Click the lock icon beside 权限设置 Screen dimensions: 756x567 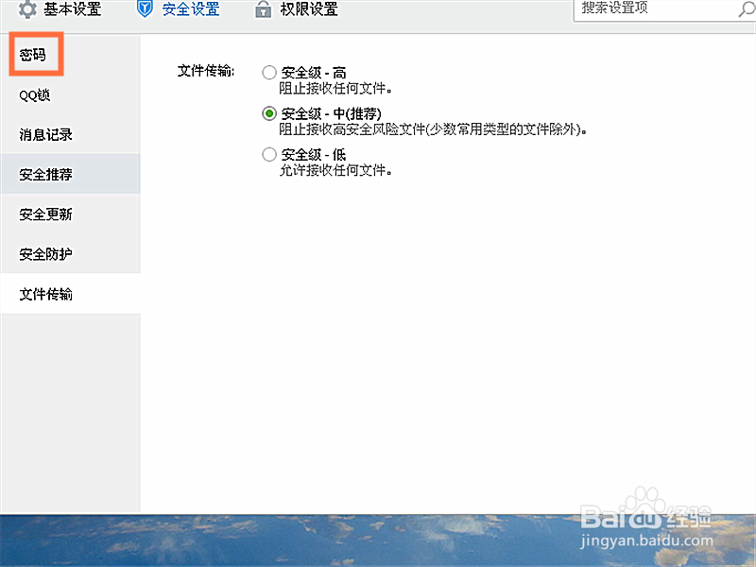[x=263, y=9]
